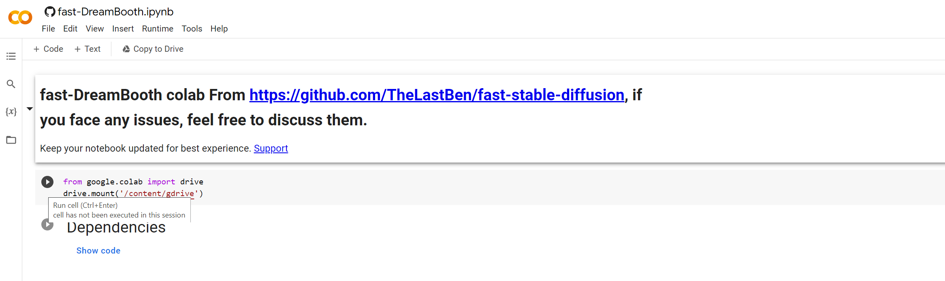
Task: Open the Tools menu
Action: pos(192,29)
